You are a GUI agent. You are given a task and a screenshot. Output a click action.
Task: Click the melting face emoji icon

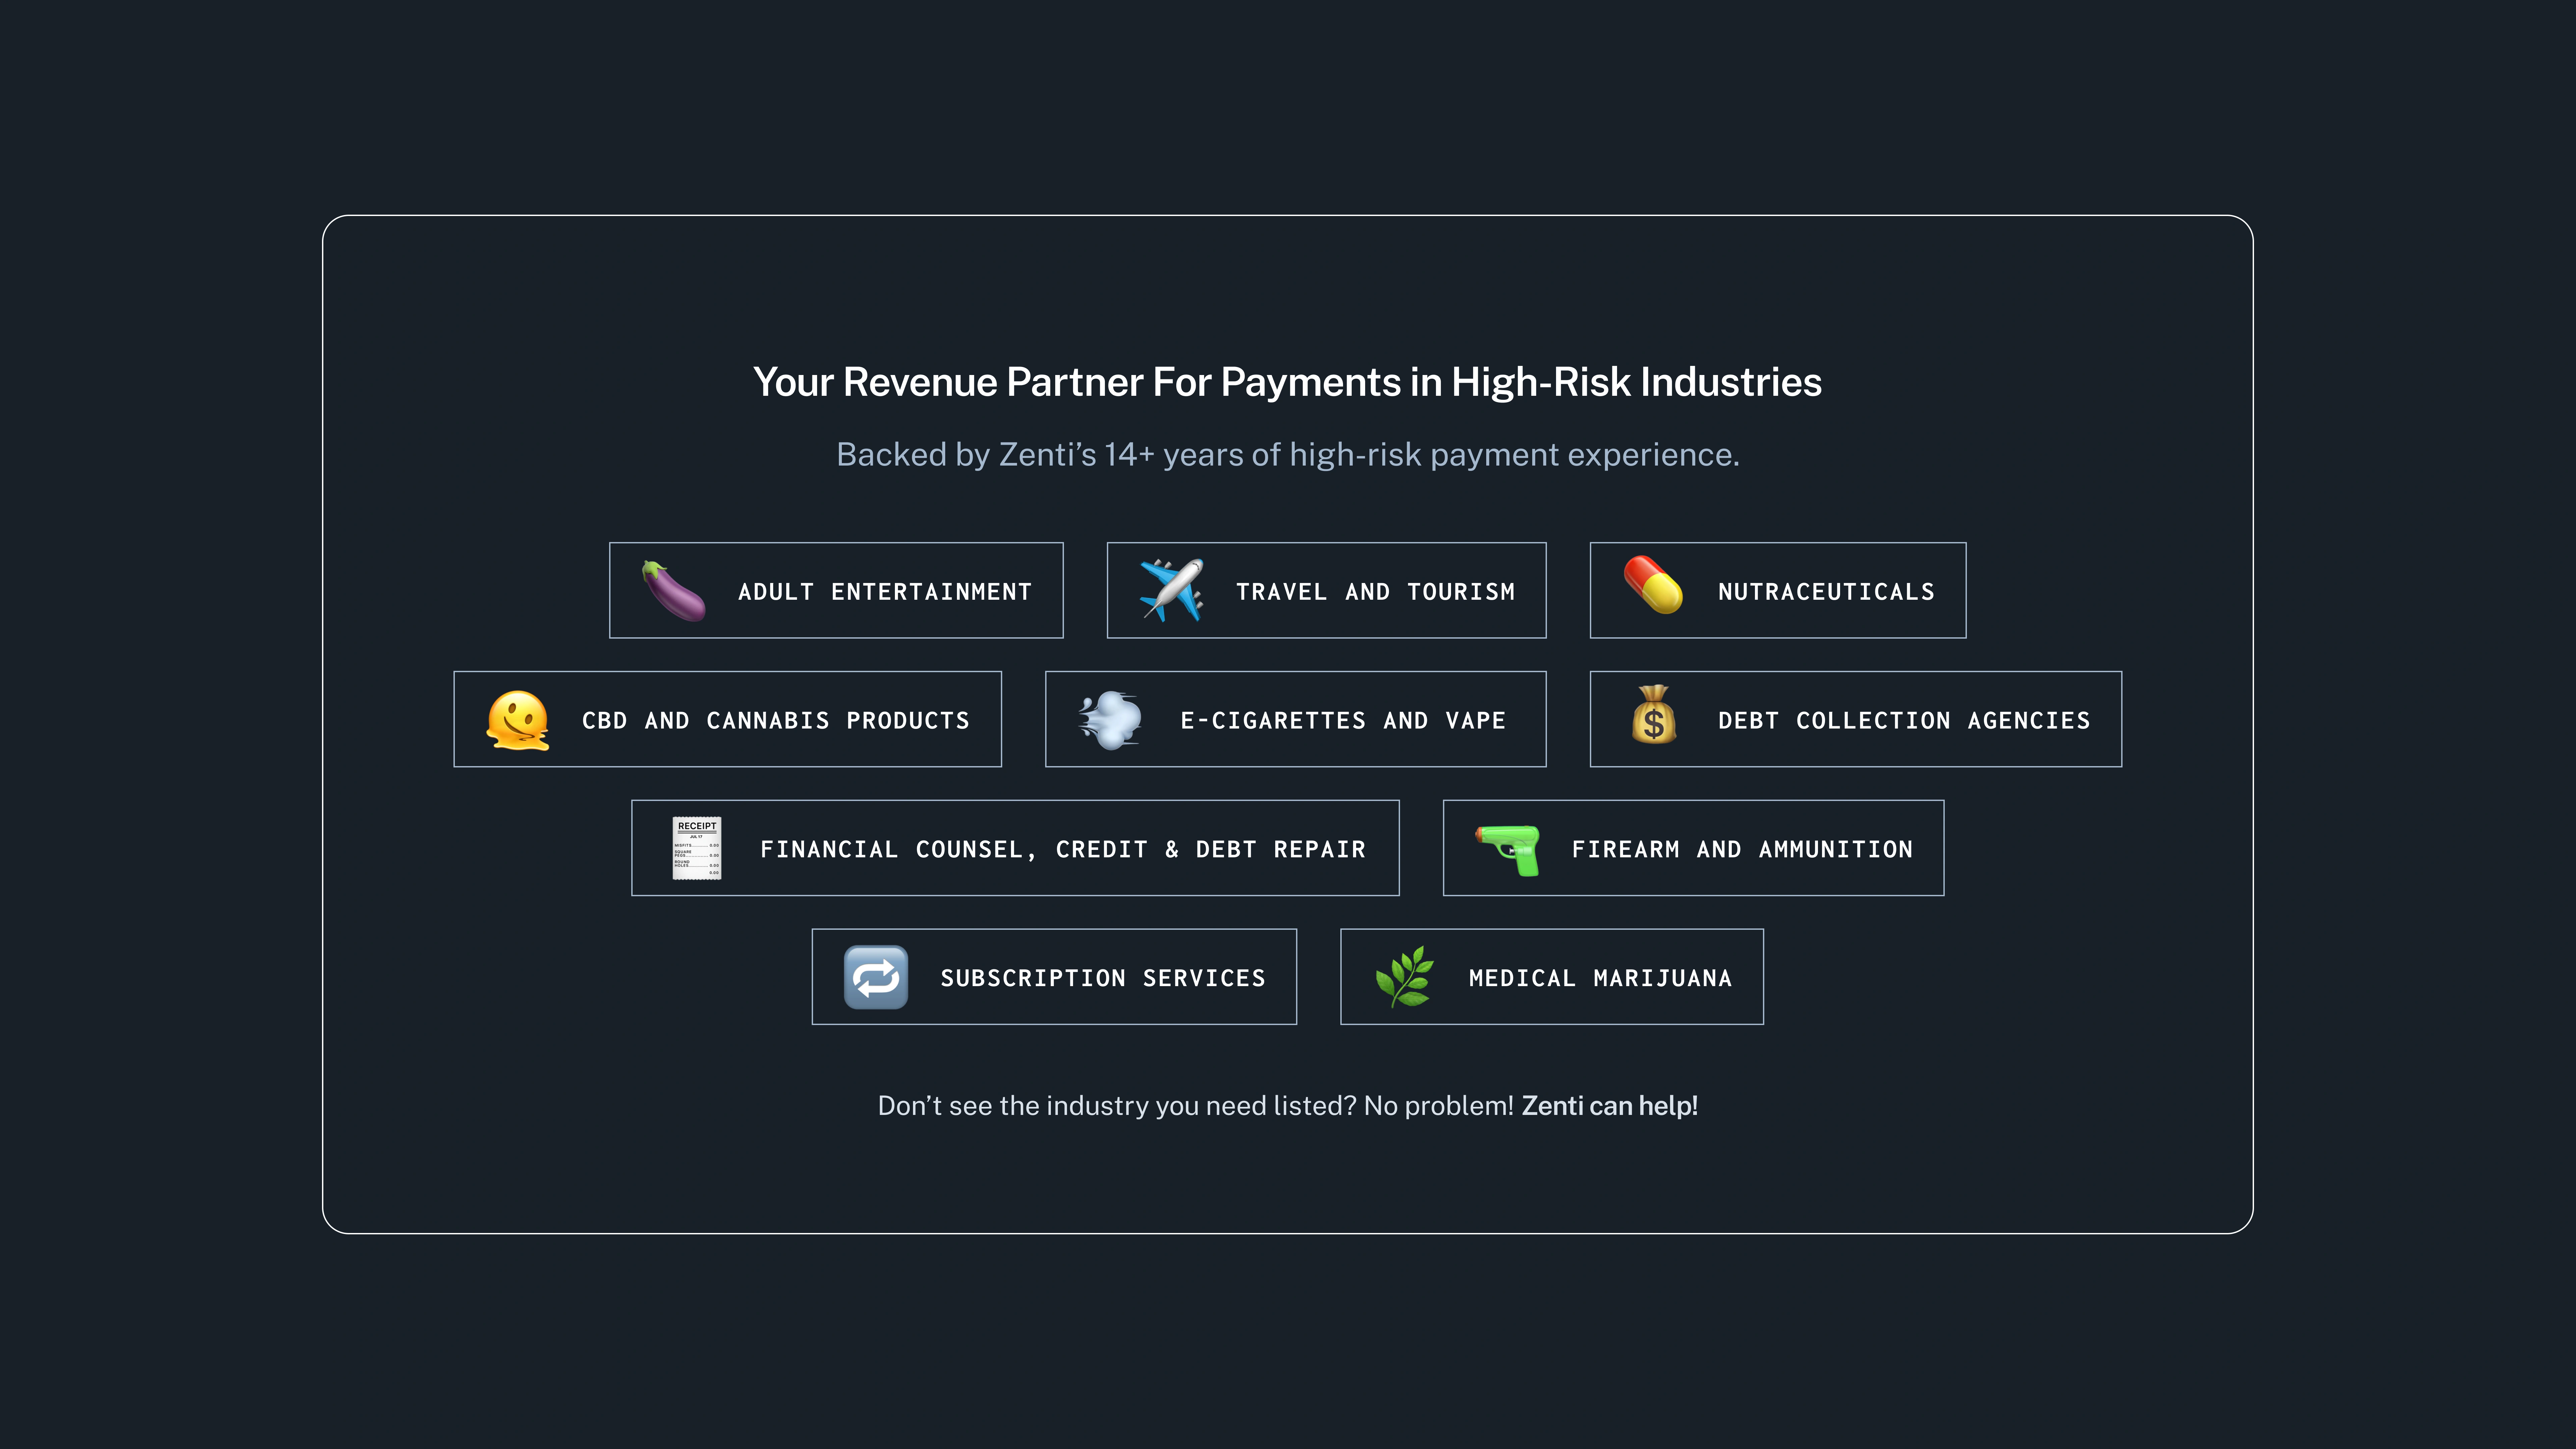517,720
